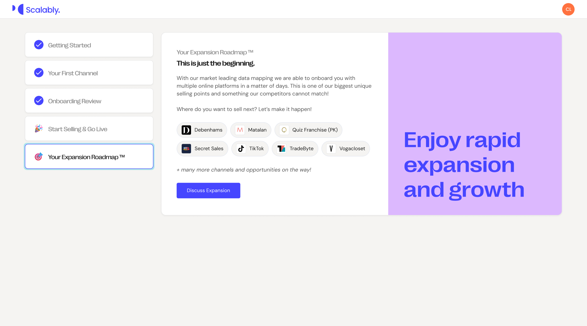Click the TikTok logo icon
Image resolution: width=587 pixels, height=326 pixels.
point(241,149)
